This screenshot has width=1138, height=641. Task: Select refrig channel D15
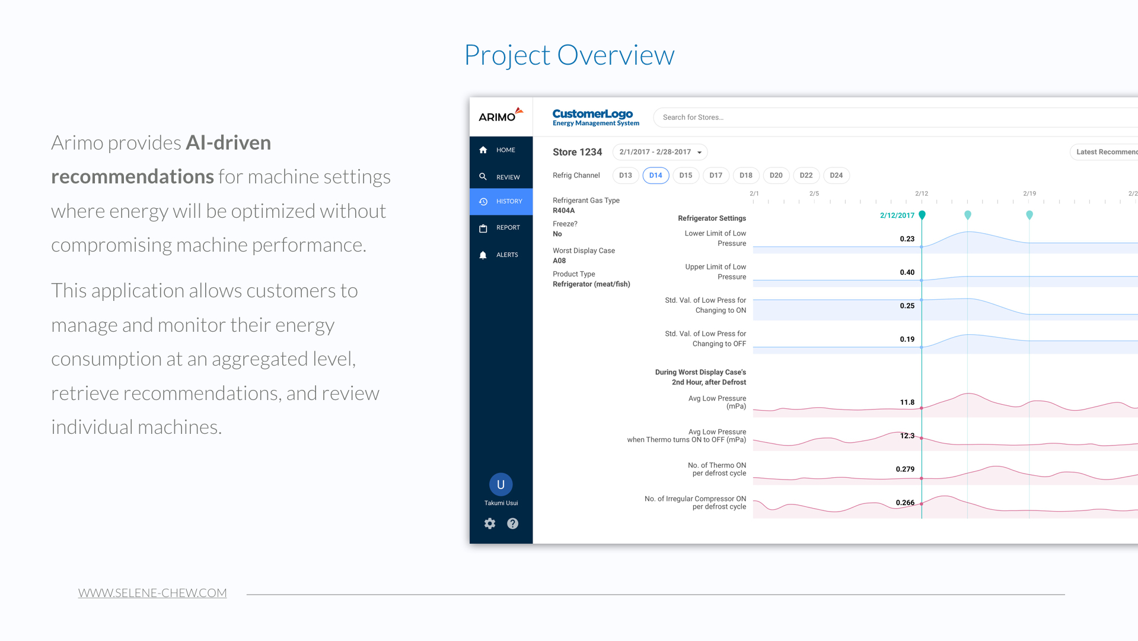(x=686, y=176)
